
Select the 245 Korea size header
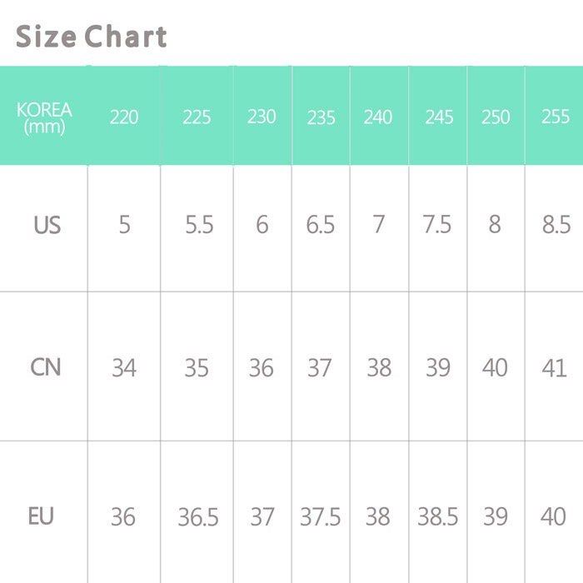[x=439, y=117]
